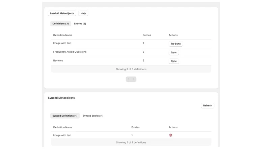
Task: Go to next definitions page
Action: coord(134,79)
